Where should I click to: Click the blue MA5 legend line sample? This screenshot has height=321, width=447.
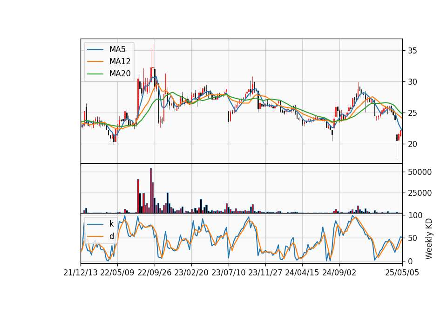[x=95, y=50]
